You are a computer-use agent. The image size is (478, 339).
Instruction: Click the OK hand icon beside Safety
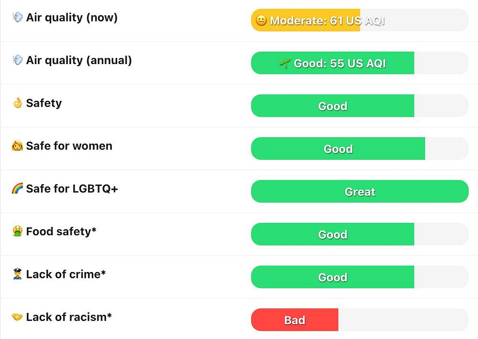18,103
